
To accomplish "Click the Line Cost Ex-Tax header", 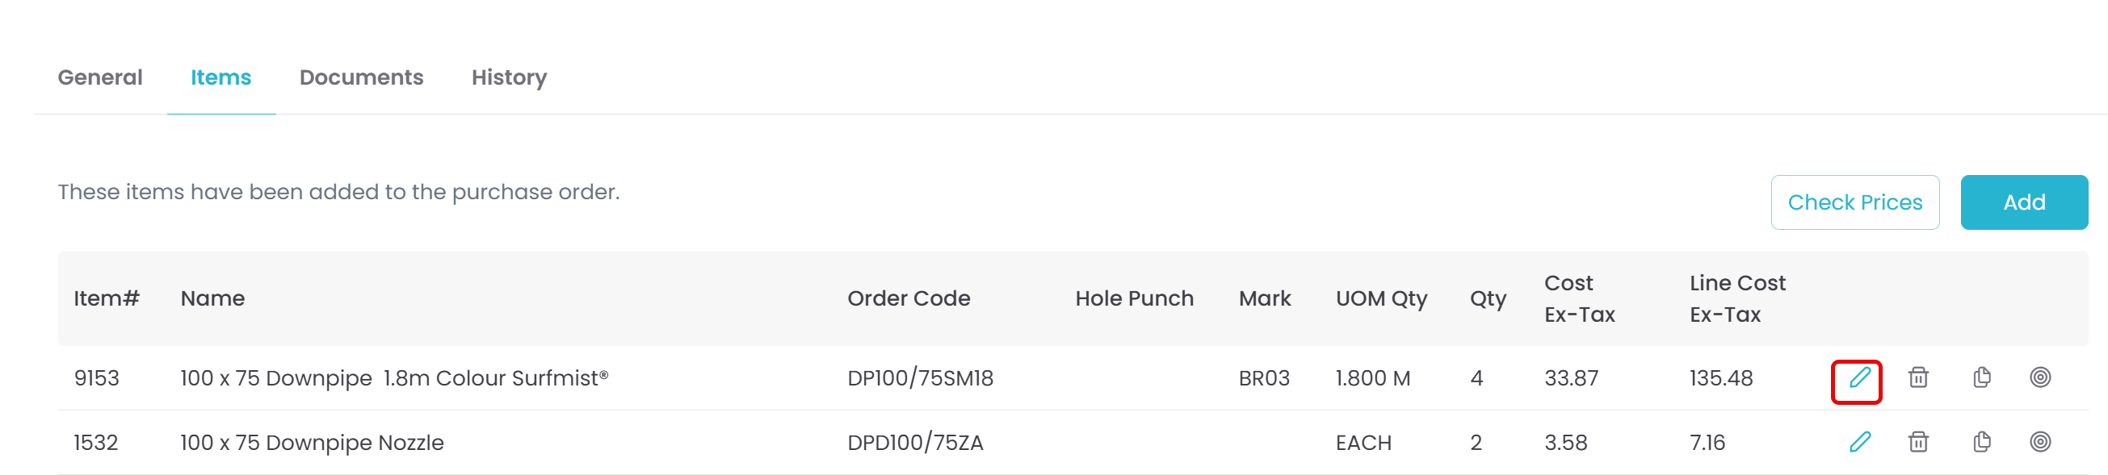I will pyautogui.click(x=1736, y=298).
